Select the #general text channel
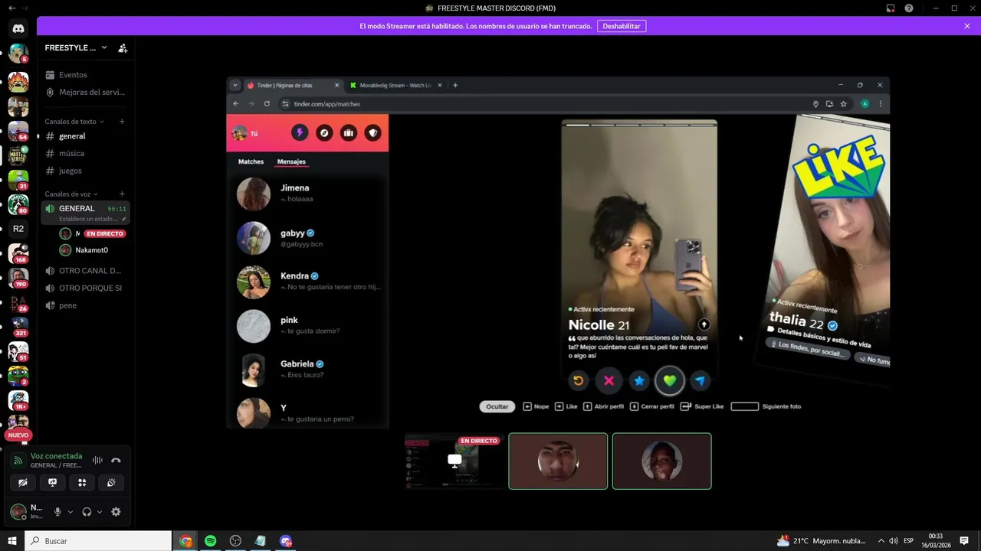The height and width of the screenshot is (551, 981). tap(86, 136)
